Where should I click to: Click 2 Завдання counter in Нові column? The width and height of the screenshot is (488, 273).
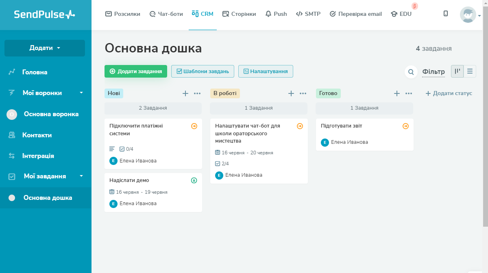pyautogui.click(x=153, y=108)
